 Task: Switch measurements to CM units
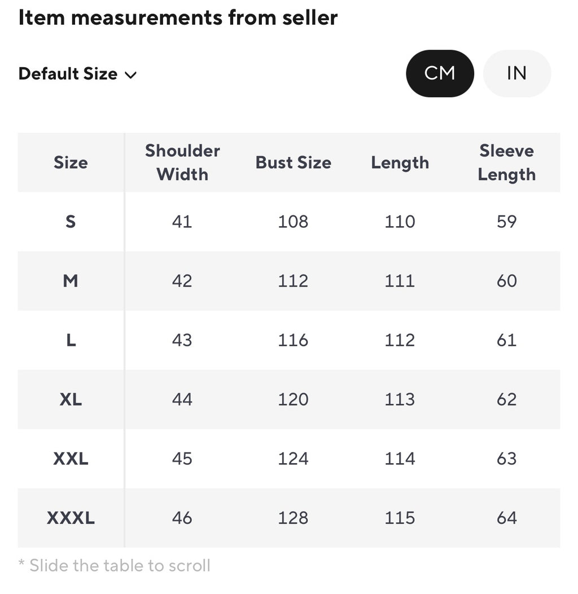pos(440,73)
